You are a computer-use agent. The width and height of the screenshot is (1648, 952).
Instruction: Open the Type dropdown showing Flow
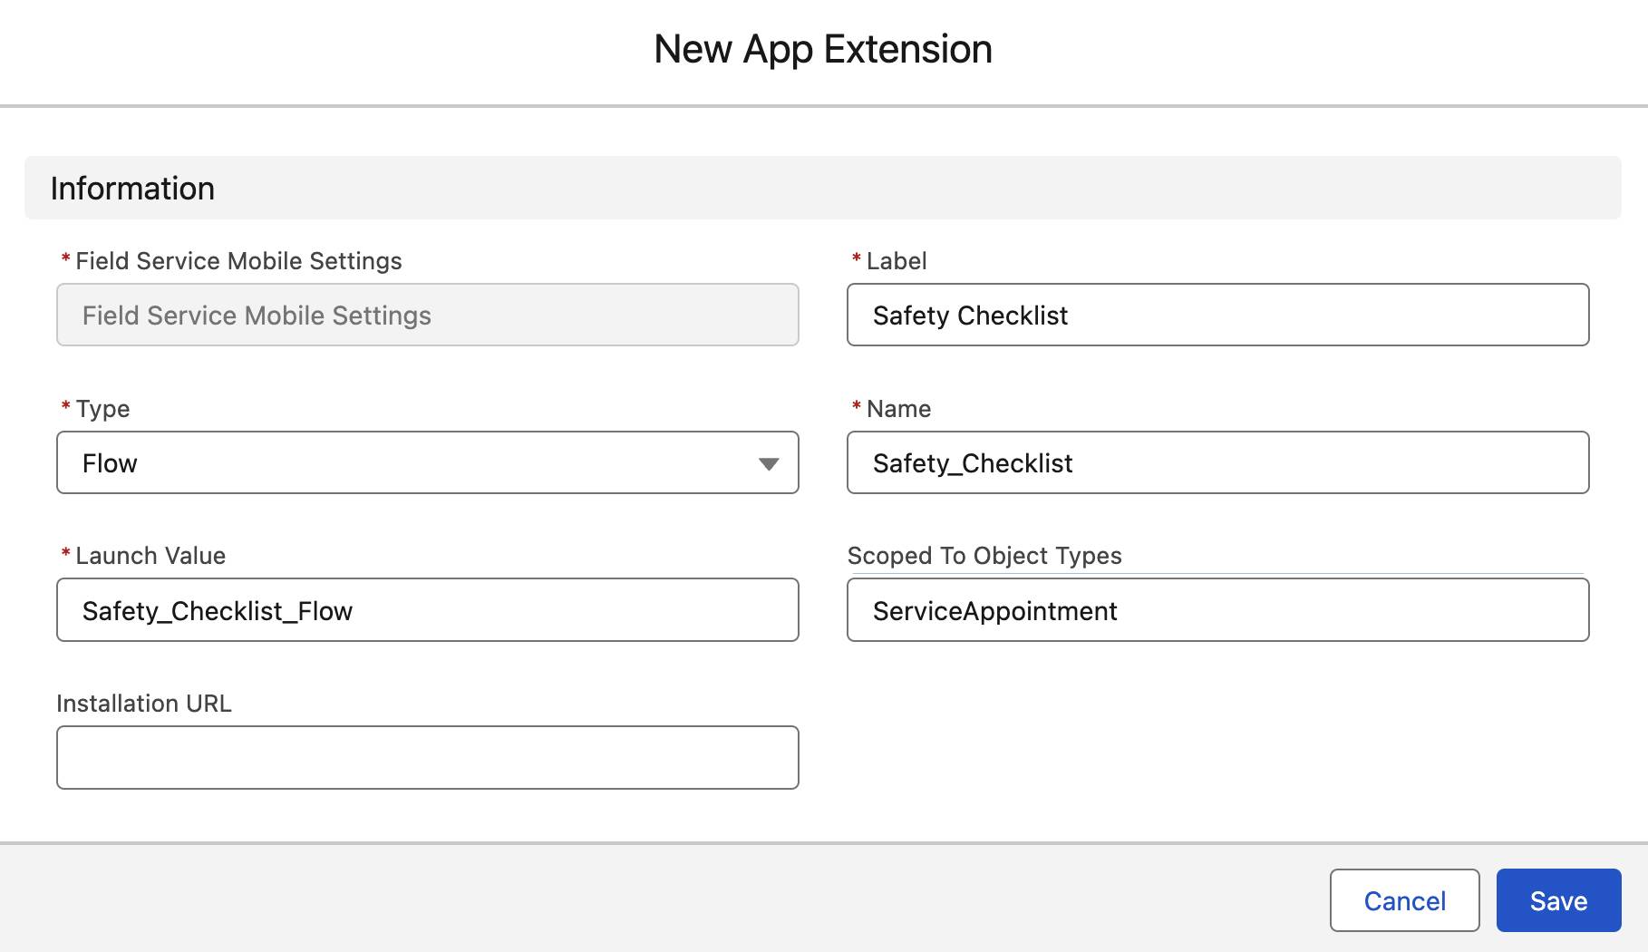click(x=428, y=462)
